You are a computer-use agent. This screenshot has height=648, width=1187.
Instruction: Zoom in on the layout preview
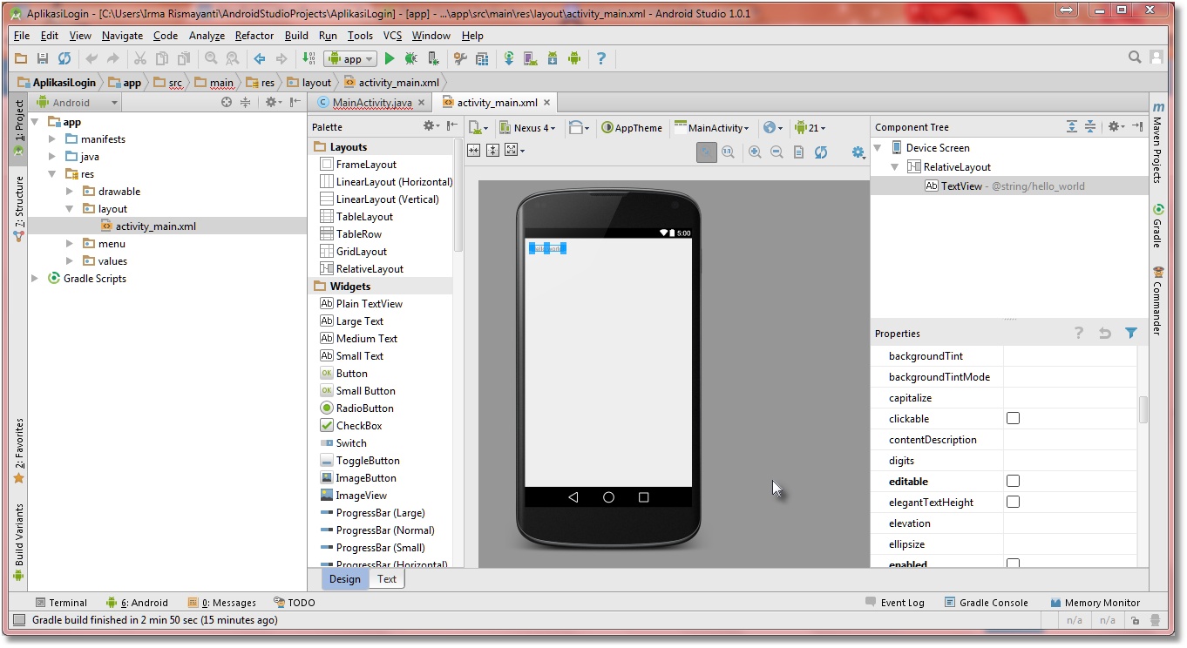(x=755, y=152)
